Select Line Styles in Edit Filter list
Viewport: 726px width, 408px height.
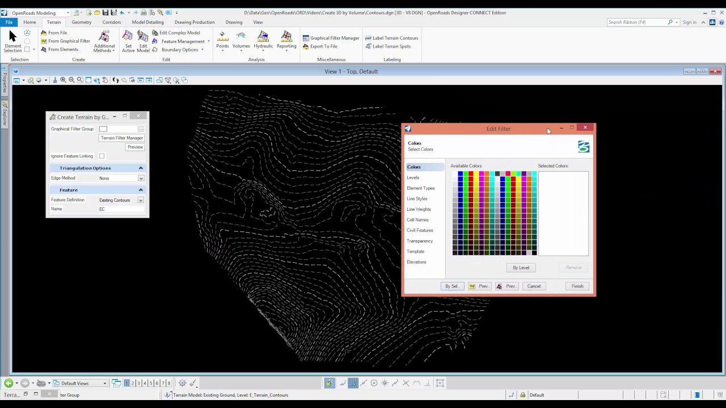pos(417,198)
